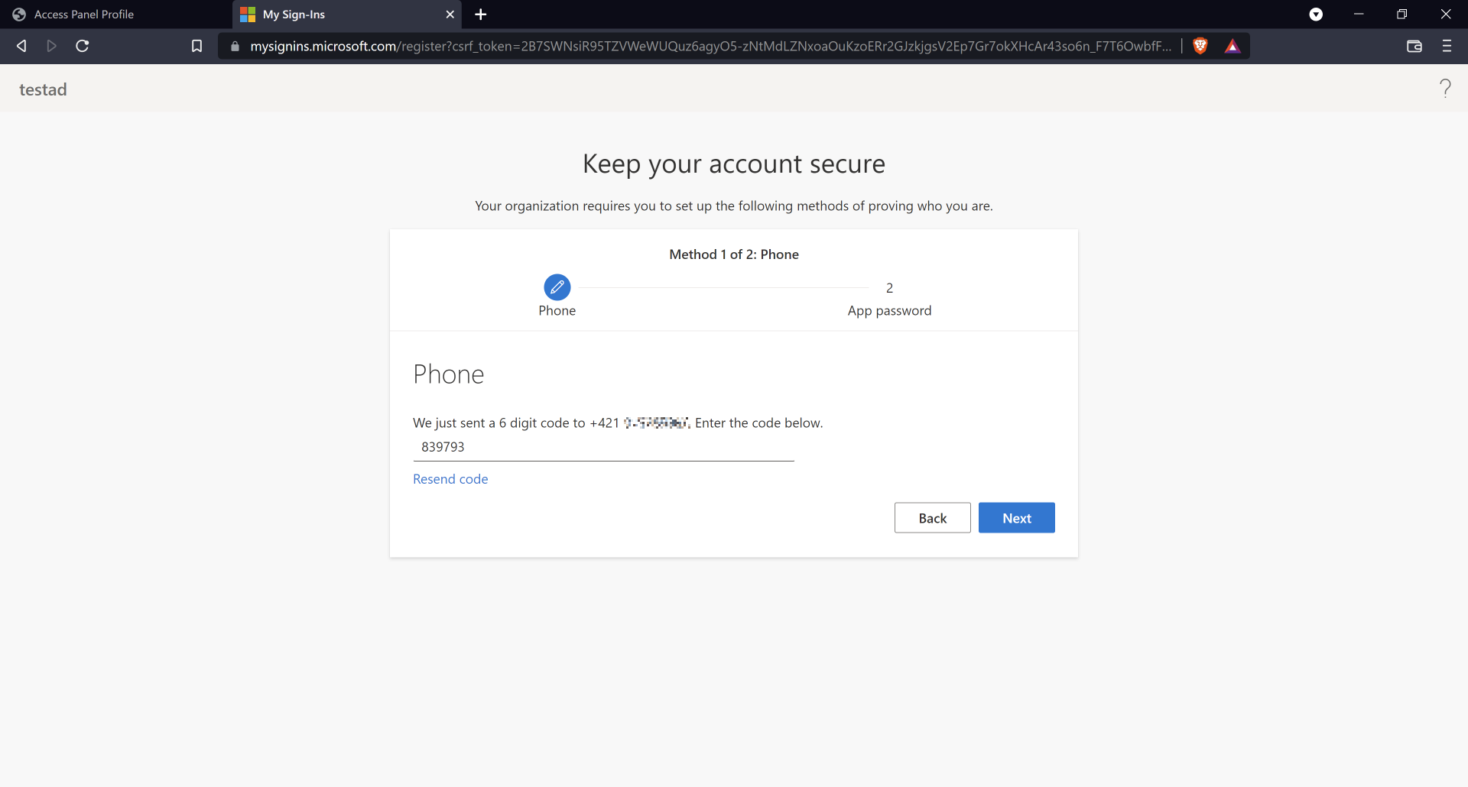Click the Next button
1468x787 pixels.
click(1016, 518)
